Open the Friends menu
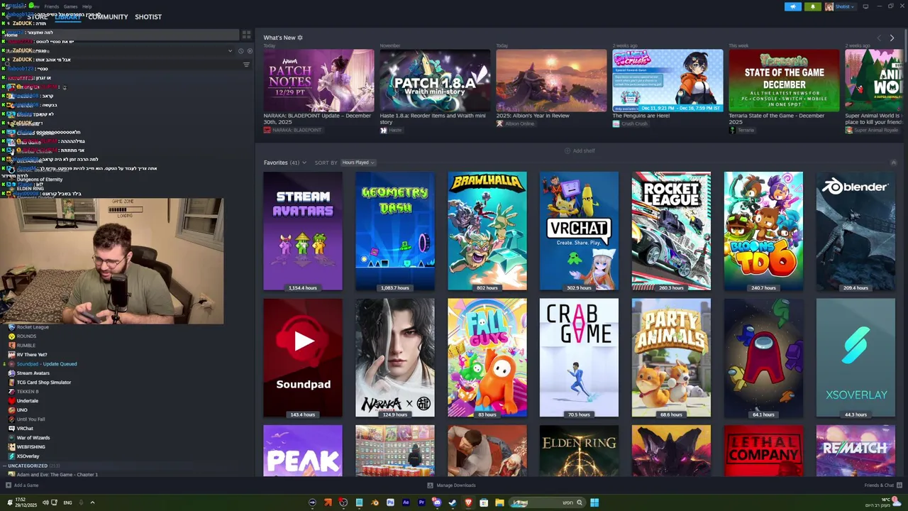908x511 pixels. 52,6
